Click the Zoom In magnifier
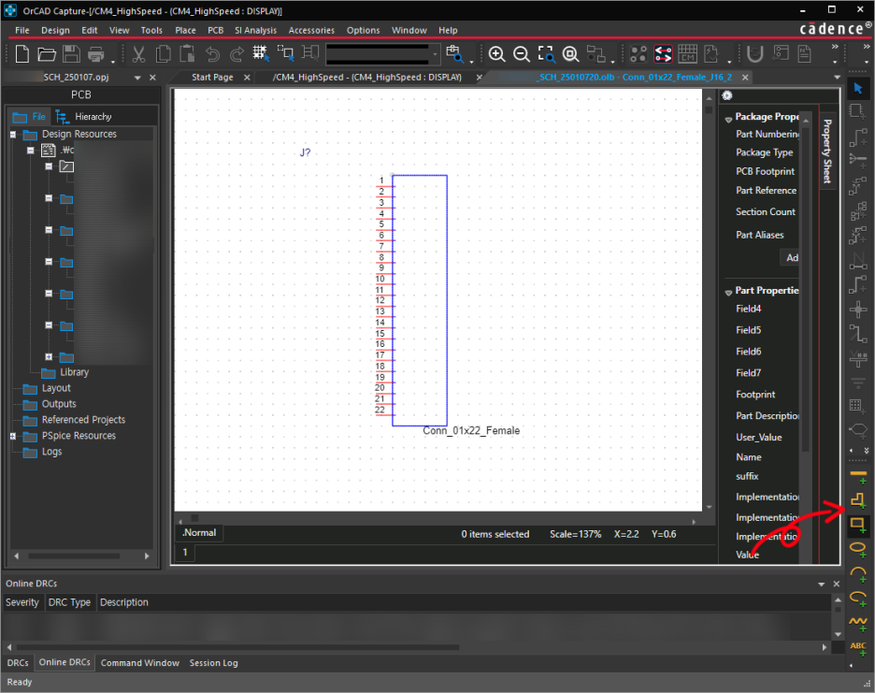875x693 pixels. (496, 54)
